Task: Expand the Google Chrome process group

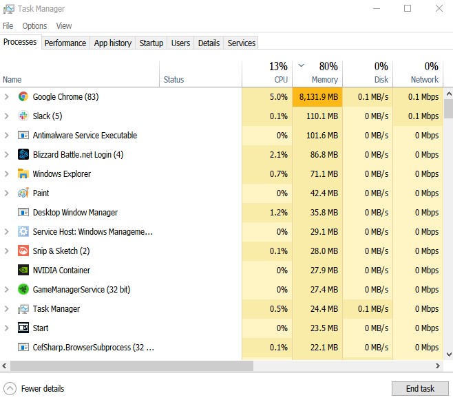Action: [x=7, y=97]
